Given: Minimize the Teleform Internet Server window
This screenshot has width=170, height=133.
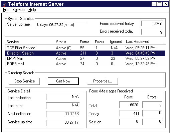Looking at the screenshot, I should click(x=154, y=4).
